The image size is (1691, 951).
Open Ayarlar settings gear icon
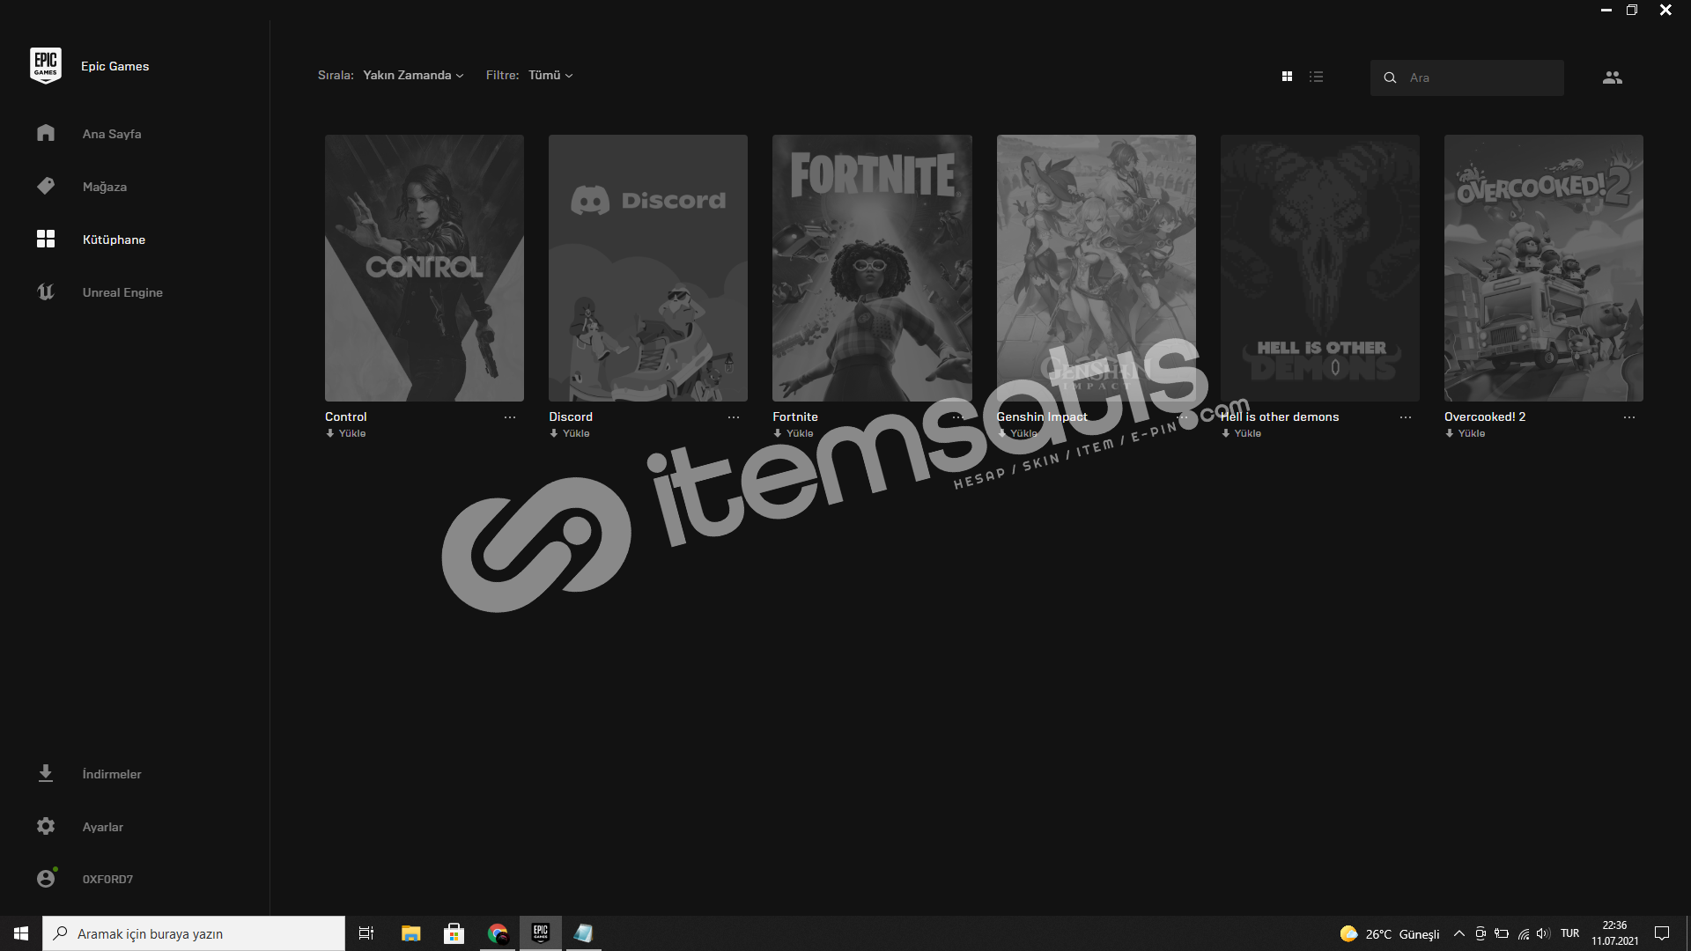(x=46, y=826)
